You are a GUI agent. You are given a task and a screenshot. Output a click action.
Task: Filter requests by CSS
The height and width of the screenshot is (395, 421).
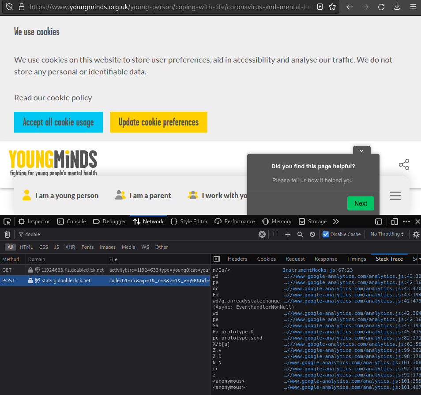tap(44, 247)
